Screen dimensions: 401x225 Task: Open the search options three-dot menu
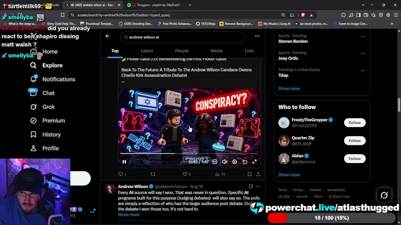pyautogui.click(x=257, y=36)
